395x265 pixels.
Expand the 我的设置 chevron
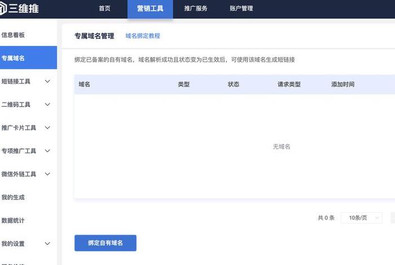(x=47, y=244)
